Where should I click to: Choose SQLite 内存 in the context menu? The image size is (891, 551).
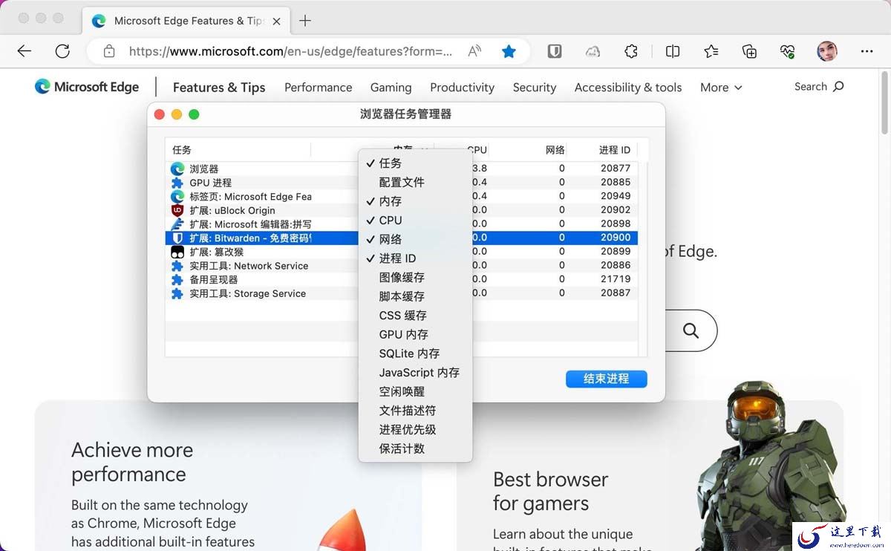tap(415, 353)
